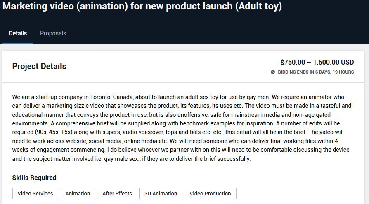Screen dimensions: 369x204
Task: Select the 3D Animation skill tag
Action: point(161,193)
